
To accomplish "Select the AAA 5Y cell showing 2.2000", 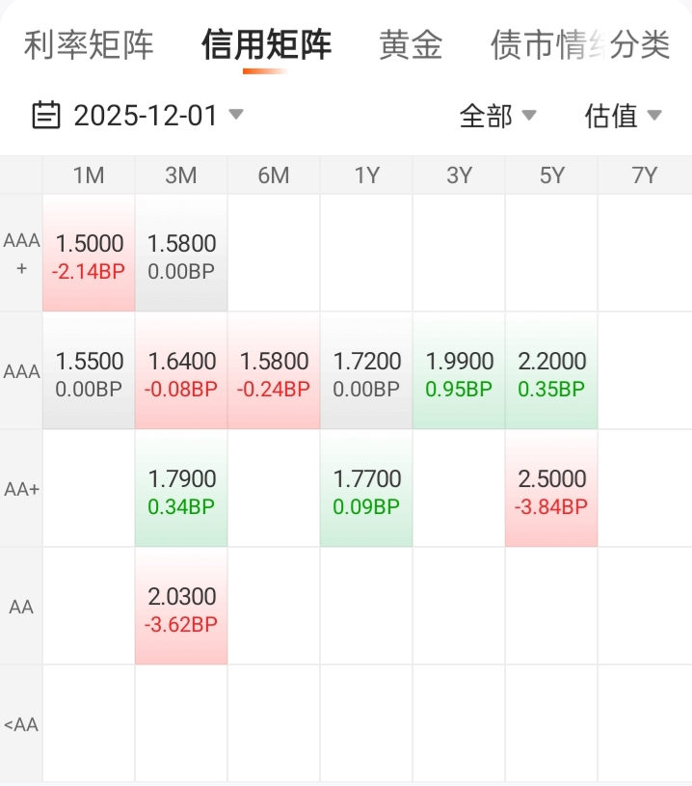I will pyautogui.click(x=551, y=373).
